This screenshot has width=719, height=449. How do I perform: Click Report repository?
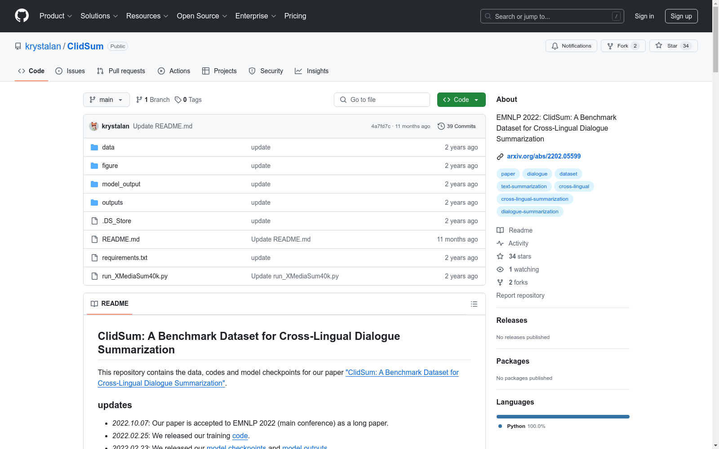coord(520,295)
